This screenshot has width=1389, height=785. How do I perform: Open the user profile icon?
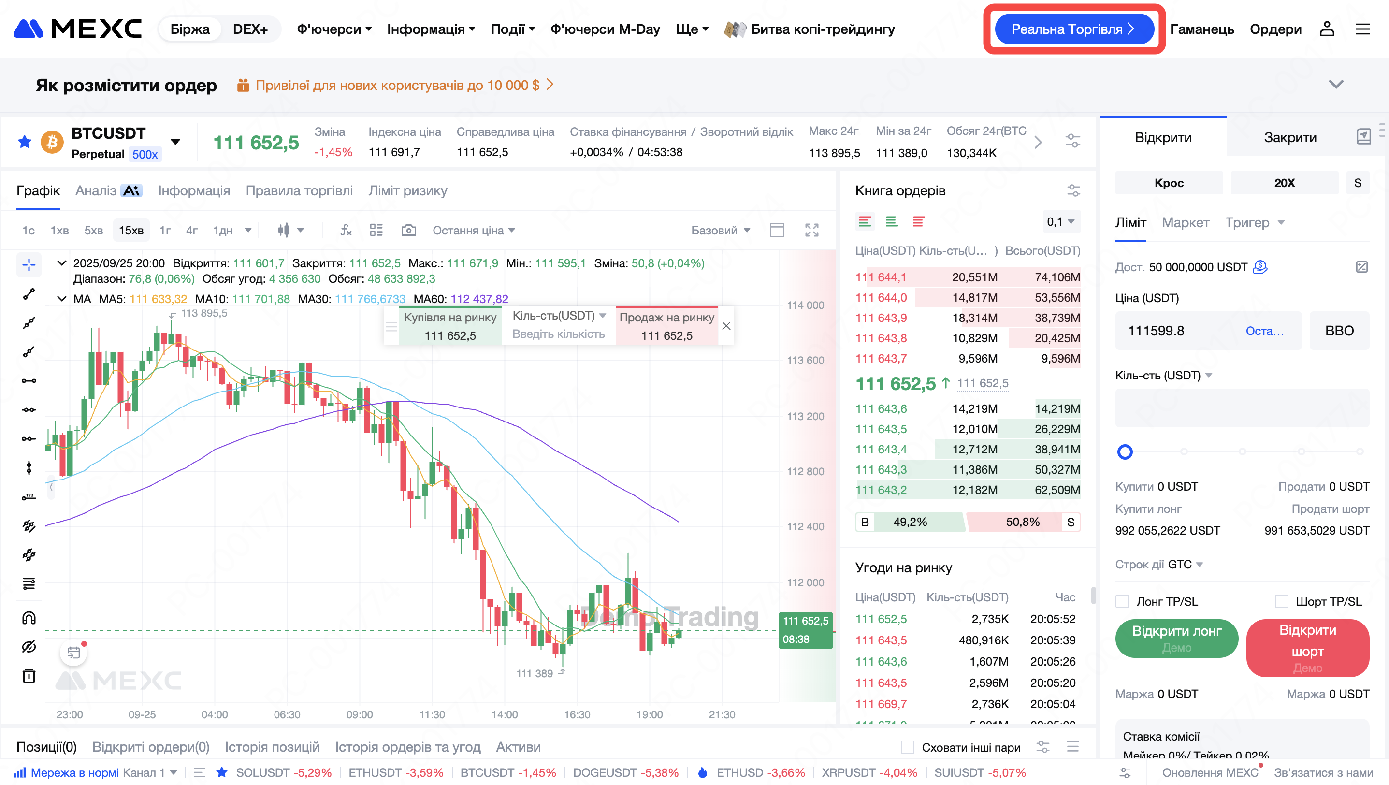point(1327,29)
